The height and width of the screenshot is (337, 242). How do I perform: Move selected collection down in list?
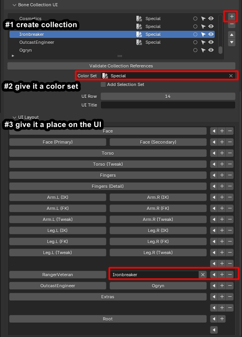pos(232,42)
